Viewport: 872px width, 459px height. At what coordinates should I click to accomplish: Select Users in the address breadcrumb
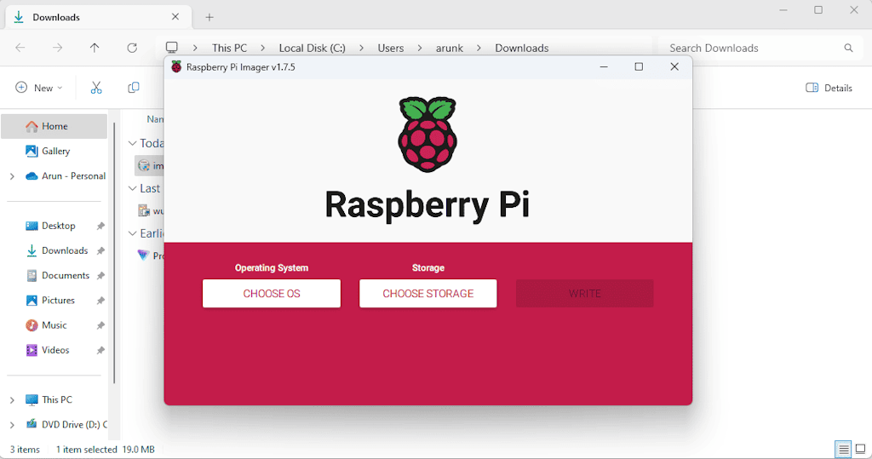[390, 48]
